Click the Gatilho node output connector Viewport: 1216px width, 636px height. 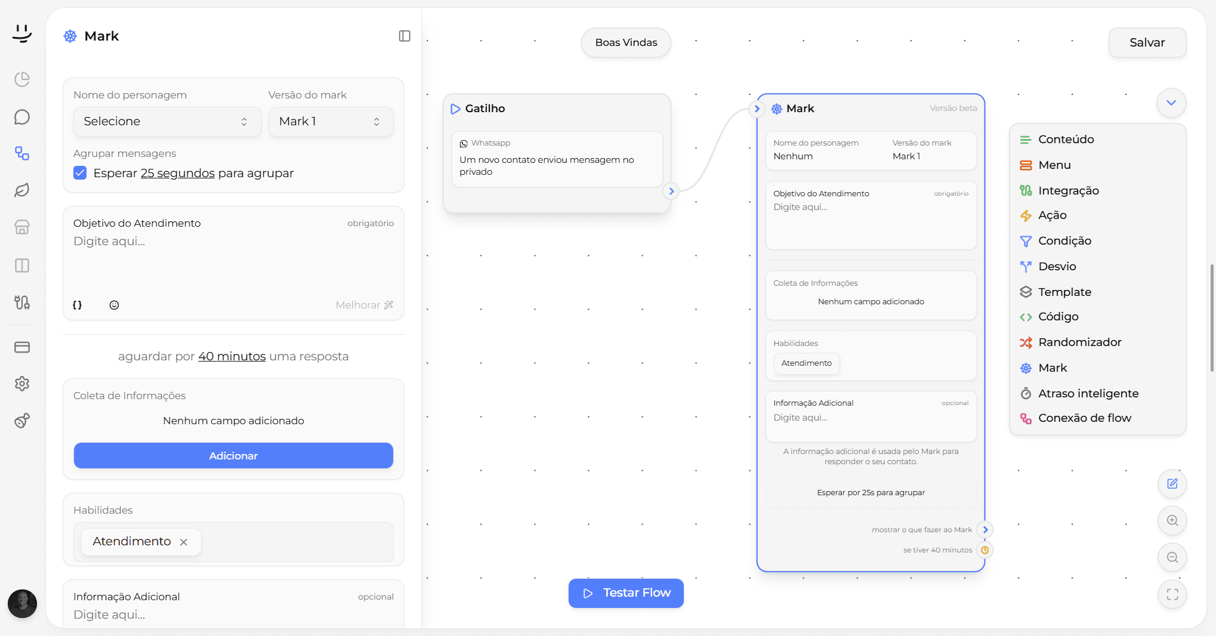tap(671, 191)
